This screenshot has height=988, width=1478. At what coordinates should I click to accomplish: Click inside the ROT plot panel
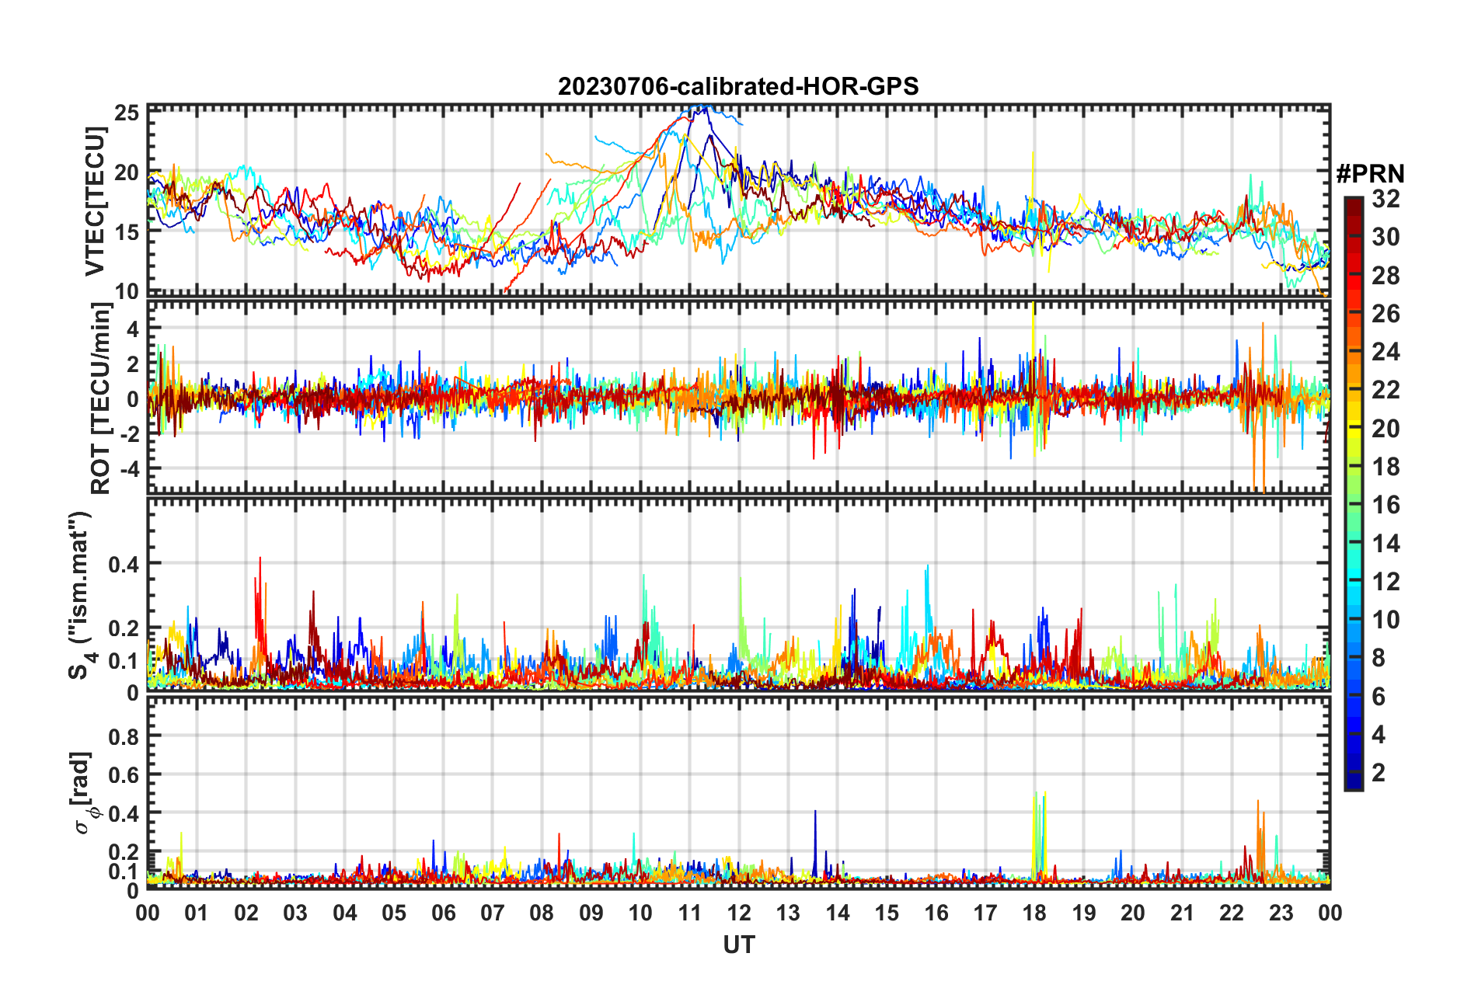[x=738, y=397]
